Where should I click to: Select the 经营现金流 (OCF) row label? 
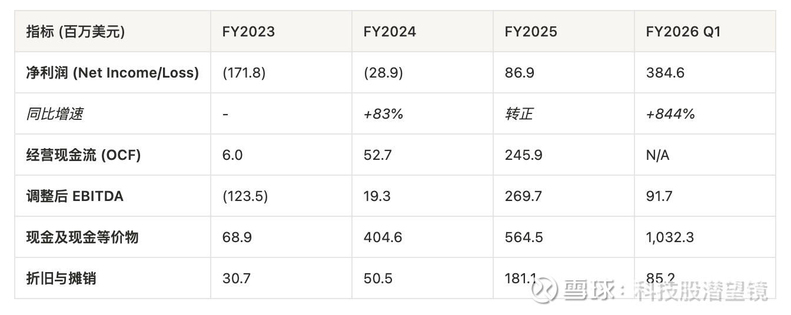point(84,155)
